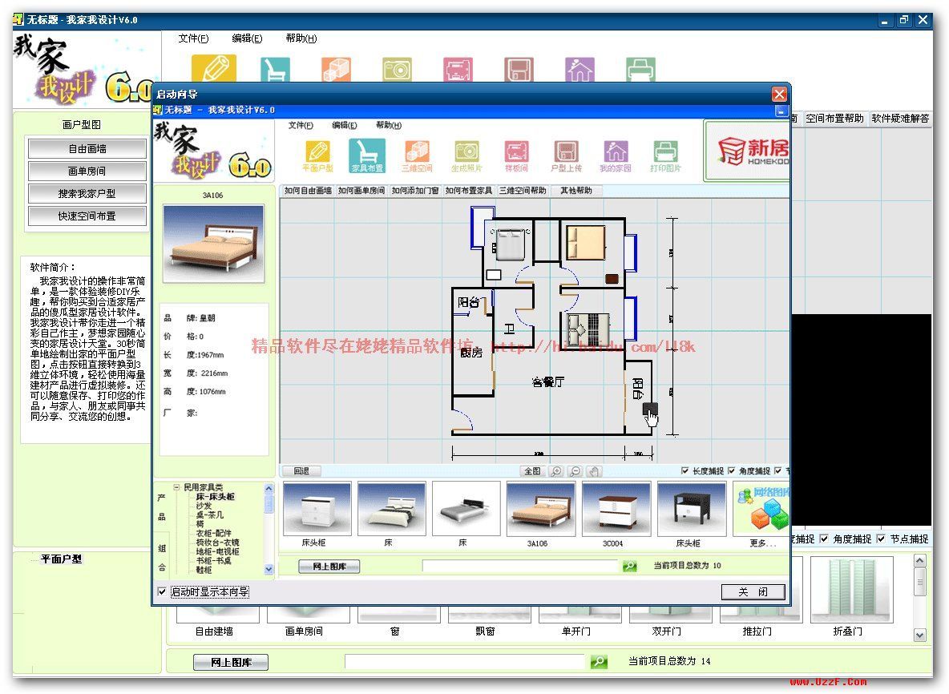Select the chair furniture icon in main window toolbar
949x694 pixels.
[275, 69]
